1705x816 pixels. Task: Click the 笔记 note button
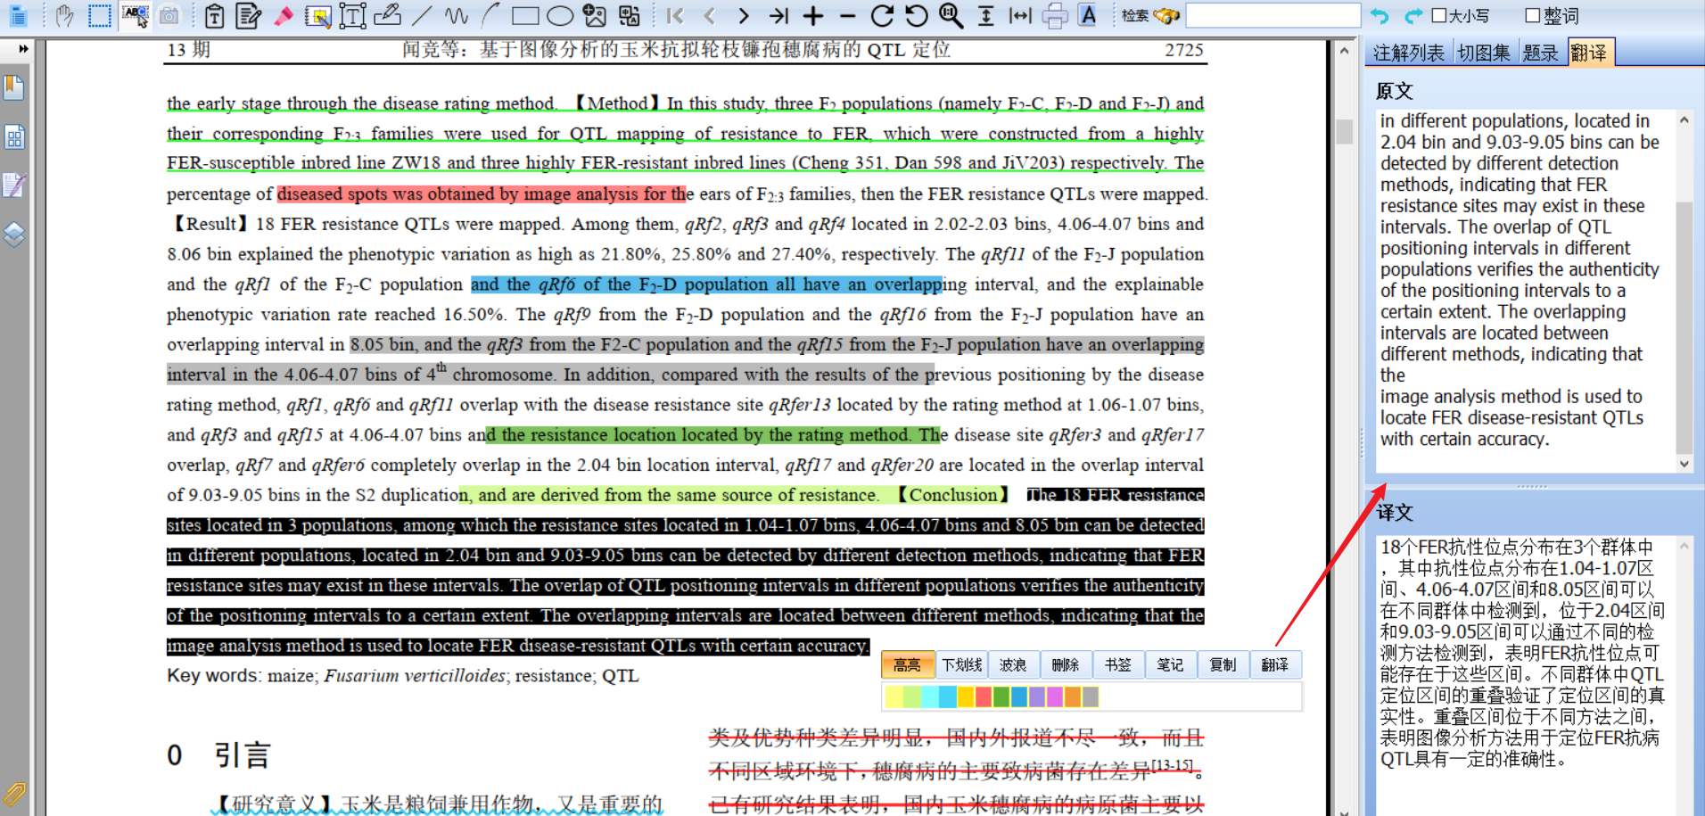coord(1171,664)
